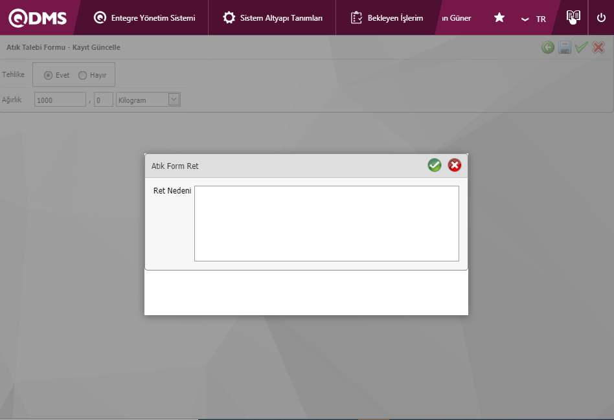Open Entegre Yönetim Sistemi menu
Viewport: 614px width, 420px height.
coord(144,18)
